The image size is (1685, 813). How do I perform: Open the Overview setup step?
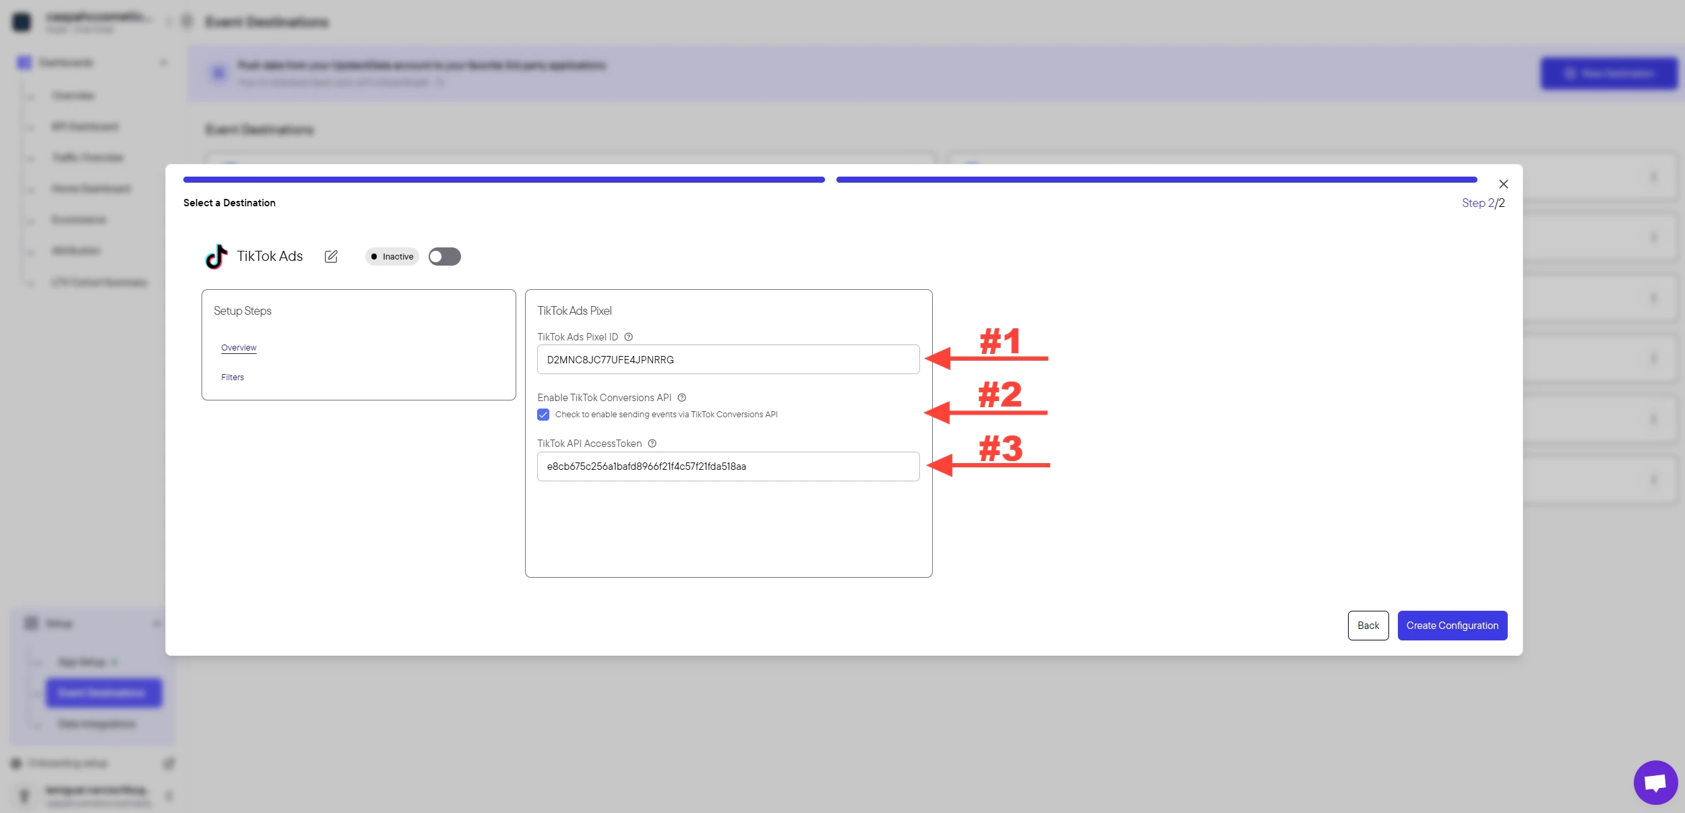(239, 348)
